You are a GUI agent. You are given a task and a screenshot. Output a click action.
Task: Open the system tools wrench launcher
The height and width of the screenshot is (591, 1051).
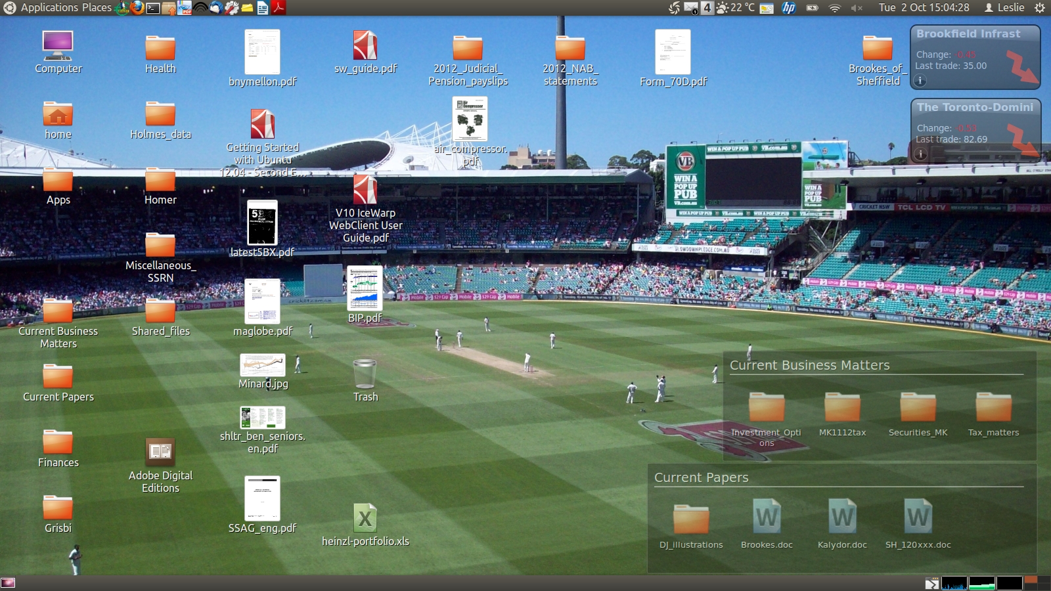click(x=232, y=8)
